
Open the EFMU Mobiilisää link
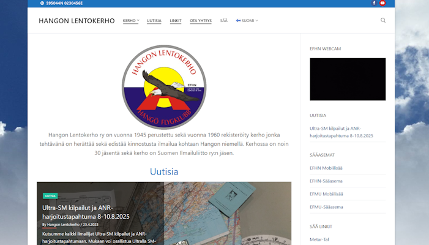pos(326,194)
